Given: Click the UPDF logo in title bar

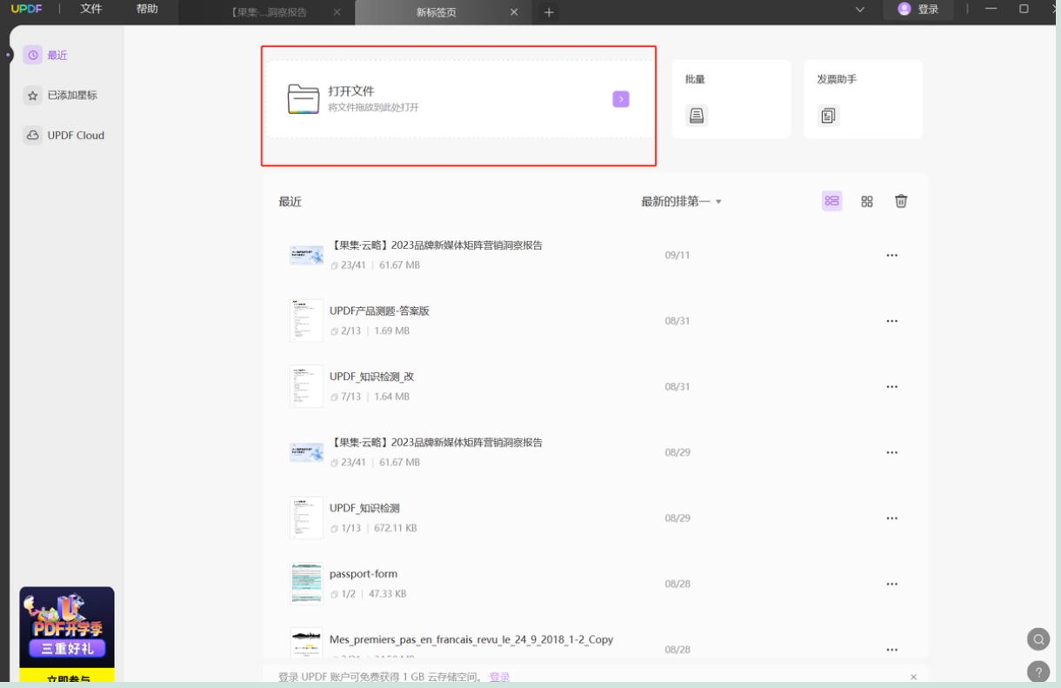Looking at the screenshot, I should coord(26,10).
